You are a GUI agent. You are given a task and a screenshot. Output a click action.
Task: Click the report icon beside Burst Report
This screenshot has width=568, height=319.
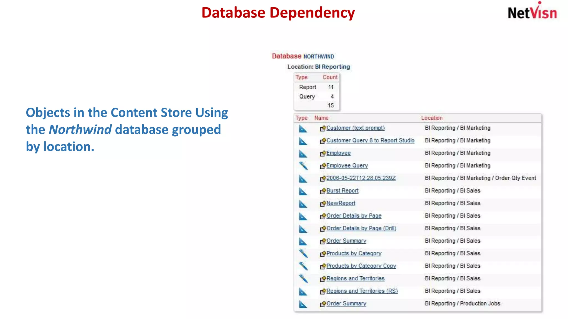[303, 191]
